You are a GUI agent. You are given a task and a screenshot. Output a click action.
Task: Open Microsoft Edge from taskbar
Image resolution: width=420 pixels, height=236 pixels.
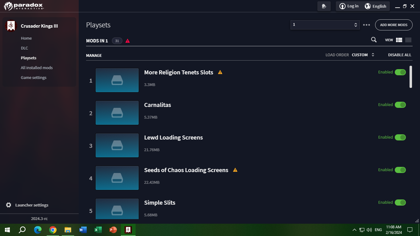pos(38,230)
